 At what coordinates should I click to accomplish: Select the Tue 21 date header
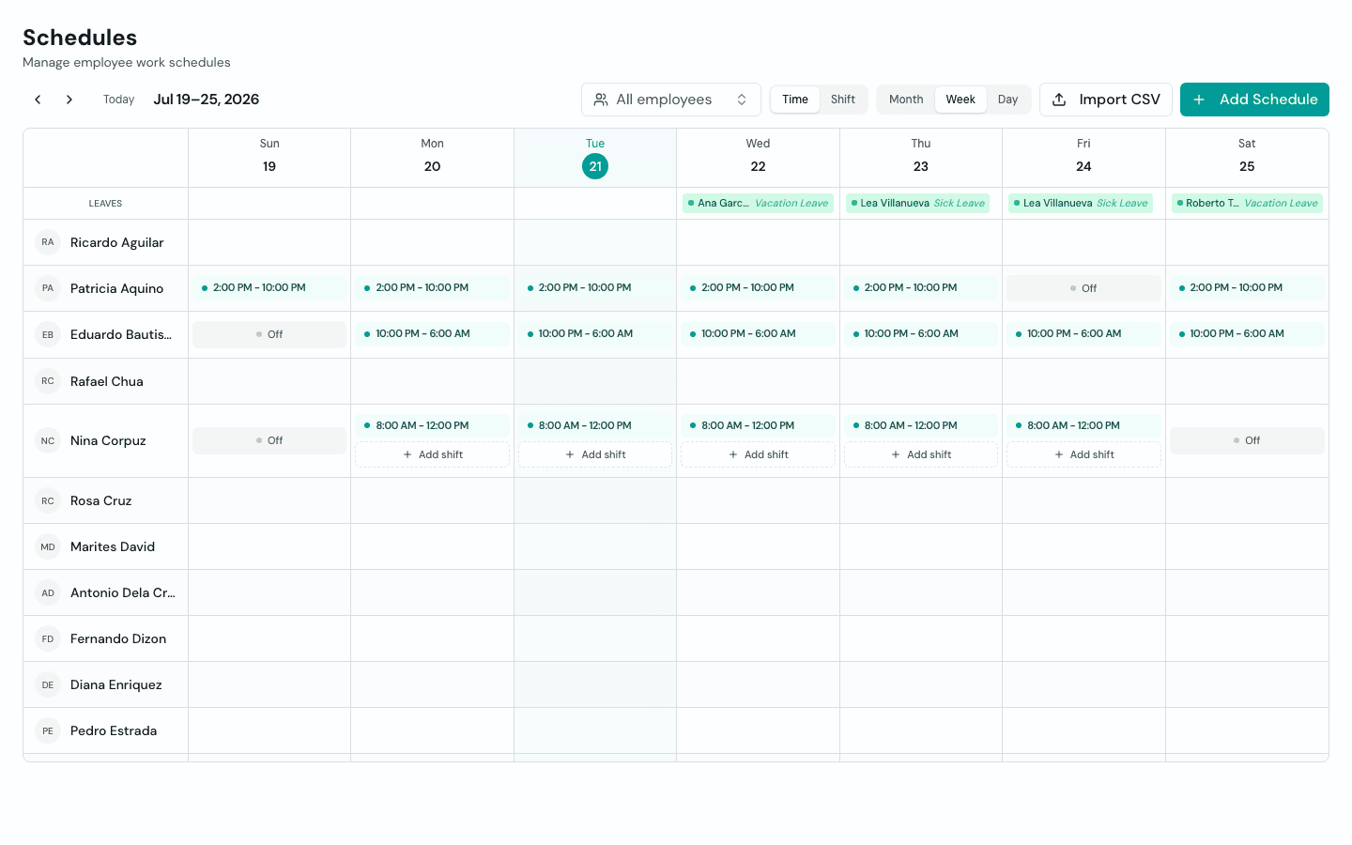(595, 158)
